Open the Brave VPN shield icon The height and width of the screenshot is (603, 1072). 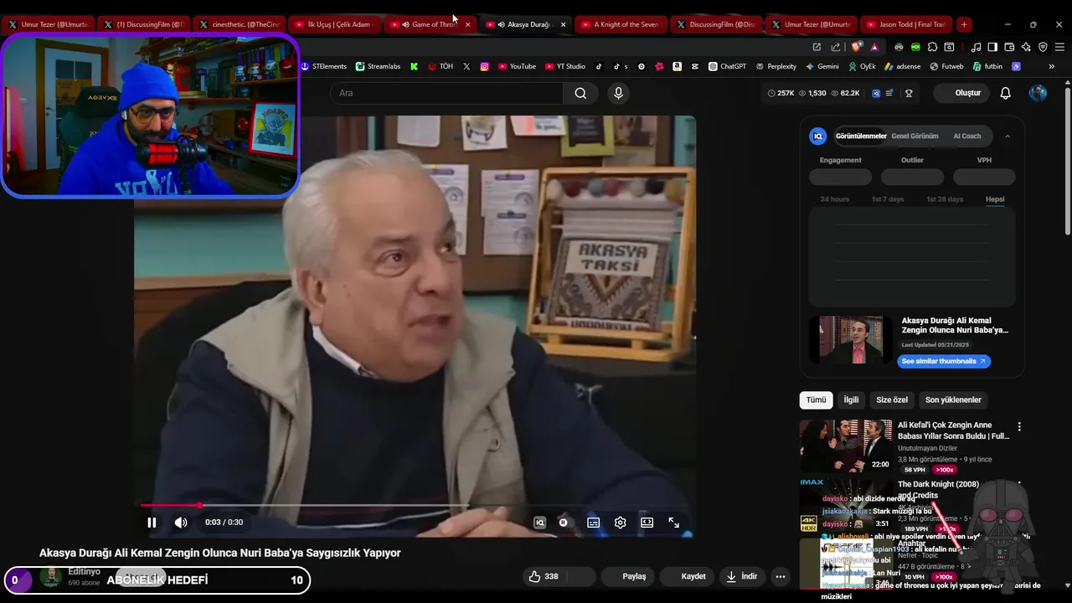[1043, 47]
